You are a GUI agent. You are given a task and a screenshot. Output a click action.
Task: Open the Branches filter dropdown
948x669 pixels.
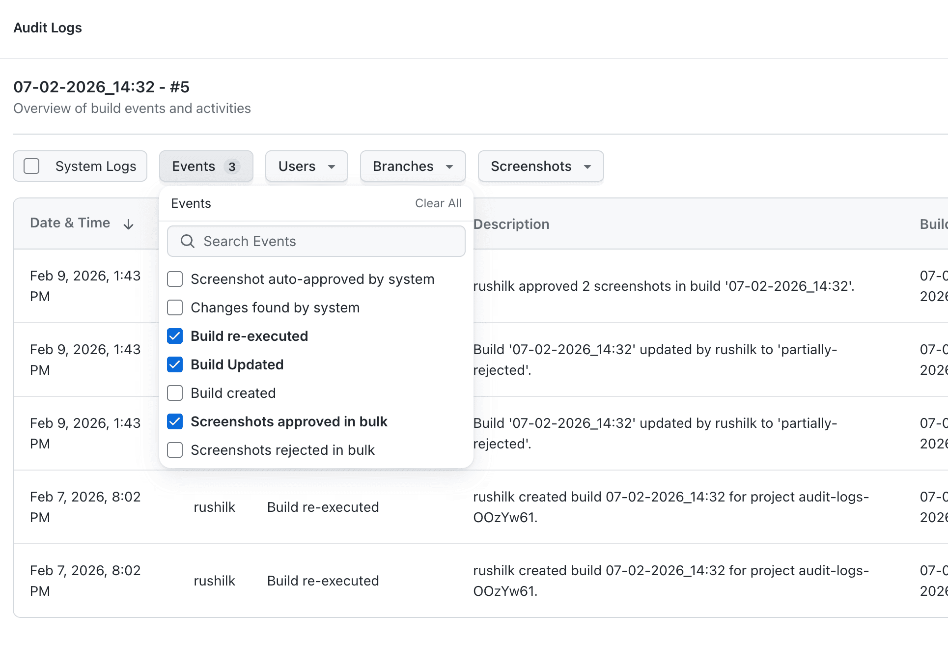tap(413, 167)
